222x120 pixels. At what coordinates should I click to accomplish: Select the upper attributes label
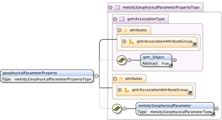point(138,30)
